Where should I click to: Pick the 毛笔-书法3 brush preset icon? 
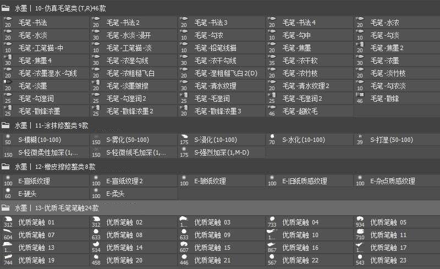click(184, 22)
